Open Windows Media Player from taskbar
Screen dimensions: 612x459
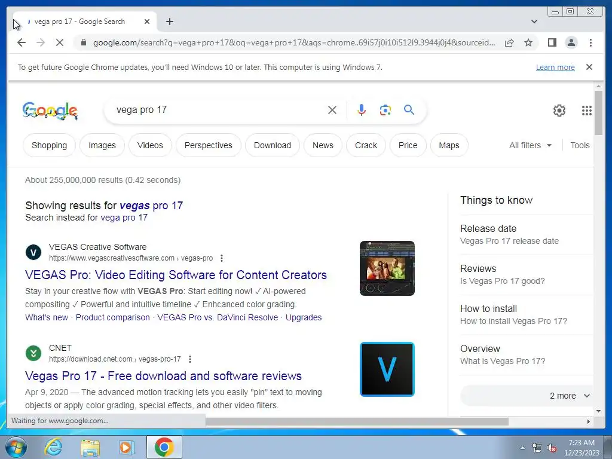(126, 447)
